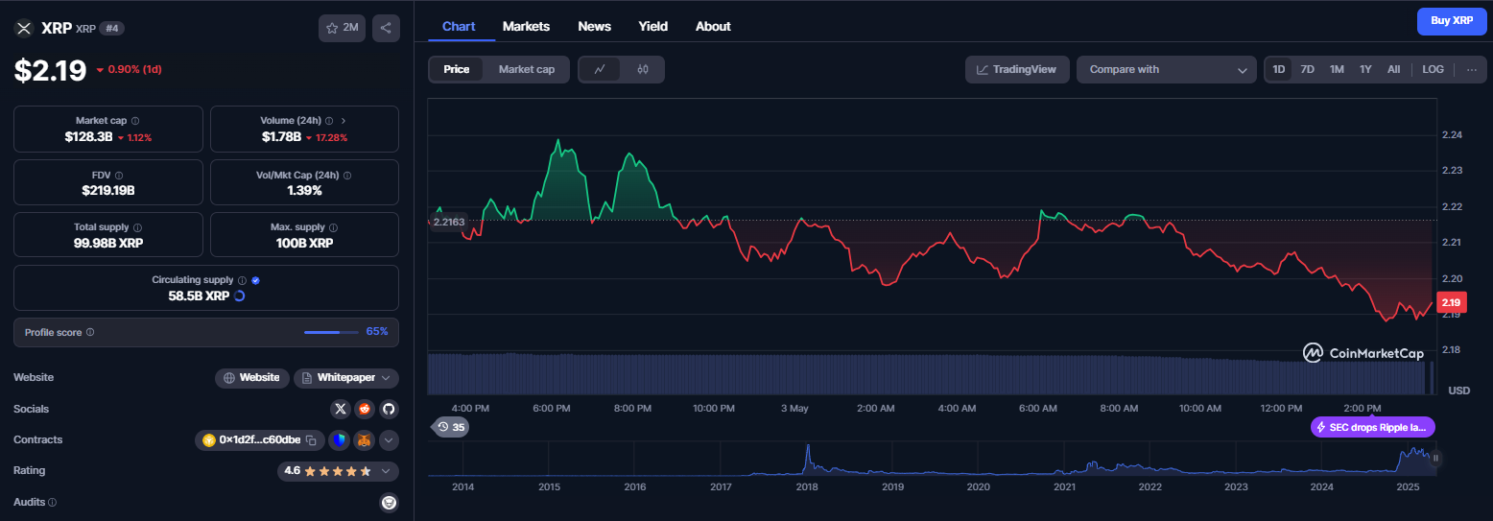Click the circulating supply 58.5B XRP text
Viewport: 1493px width, 521px height.
pos(199,296)
